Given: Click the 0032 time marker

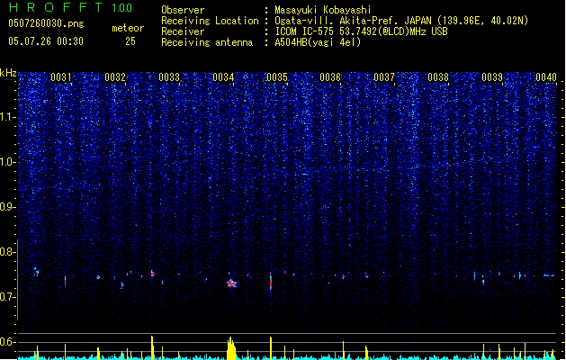Looking at the screenshot, I should [x=115, y=77].
